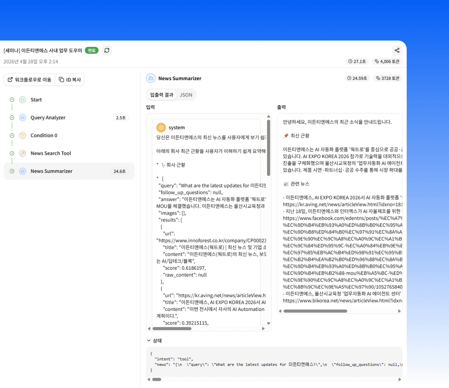Click the check icon on News Summarizer row
Viewport: 449px width, 388px height.
12,171
